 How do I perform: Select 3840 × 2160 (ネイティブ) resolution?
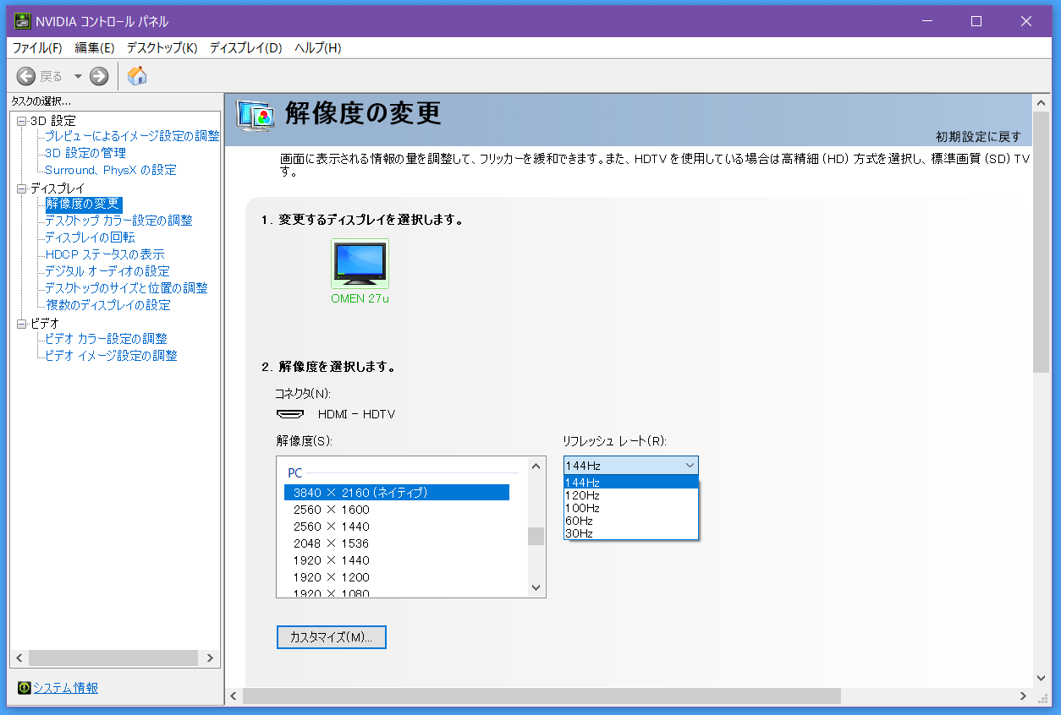click(397, 493)
